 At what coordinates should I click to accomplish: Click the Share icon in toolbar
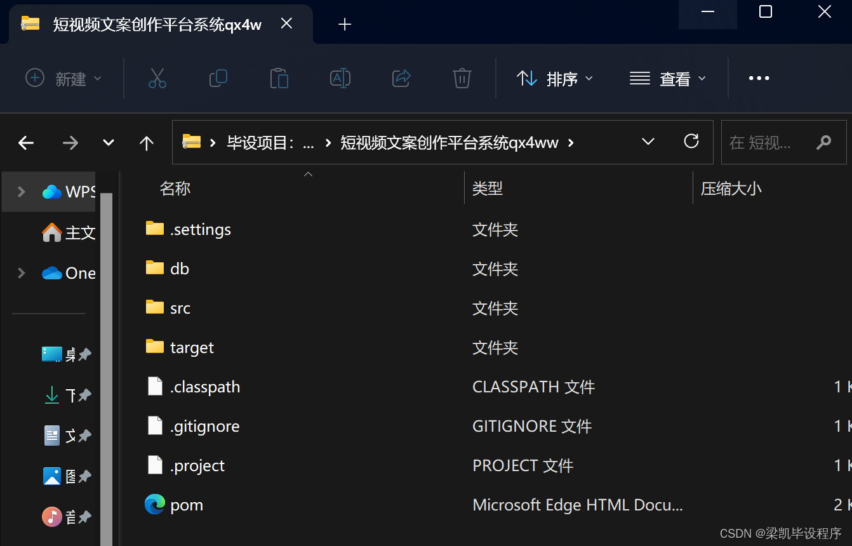401,78
